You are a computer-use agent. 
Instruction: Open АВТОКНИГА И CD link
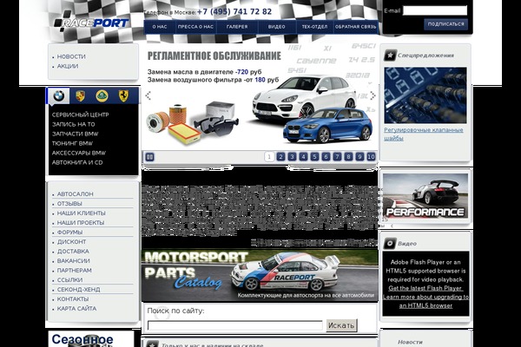click(x=77, y=163)
